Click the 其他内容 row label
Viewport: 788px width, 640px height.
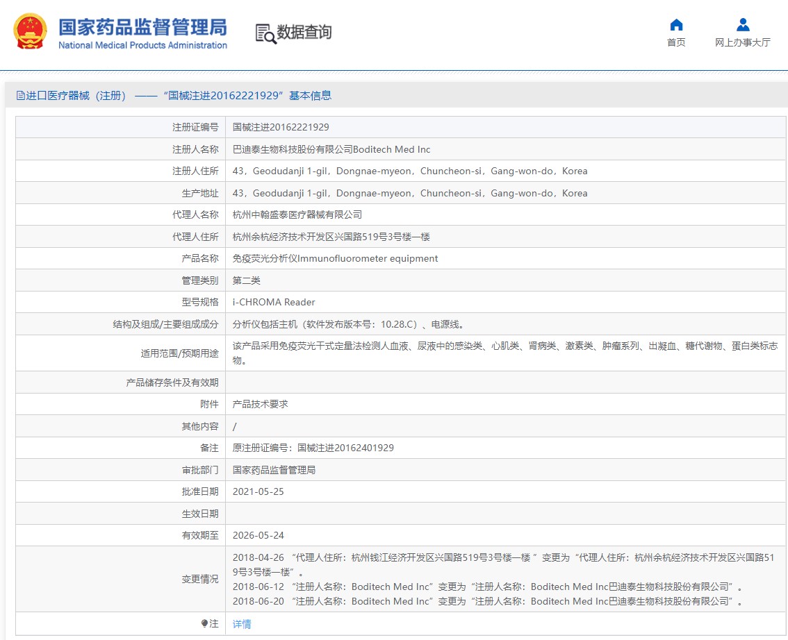click(200, 426)
